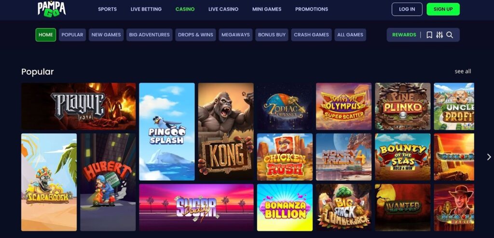494x238 pixels.
Task: Open the Promotions menu item
Action: (312, 9)
